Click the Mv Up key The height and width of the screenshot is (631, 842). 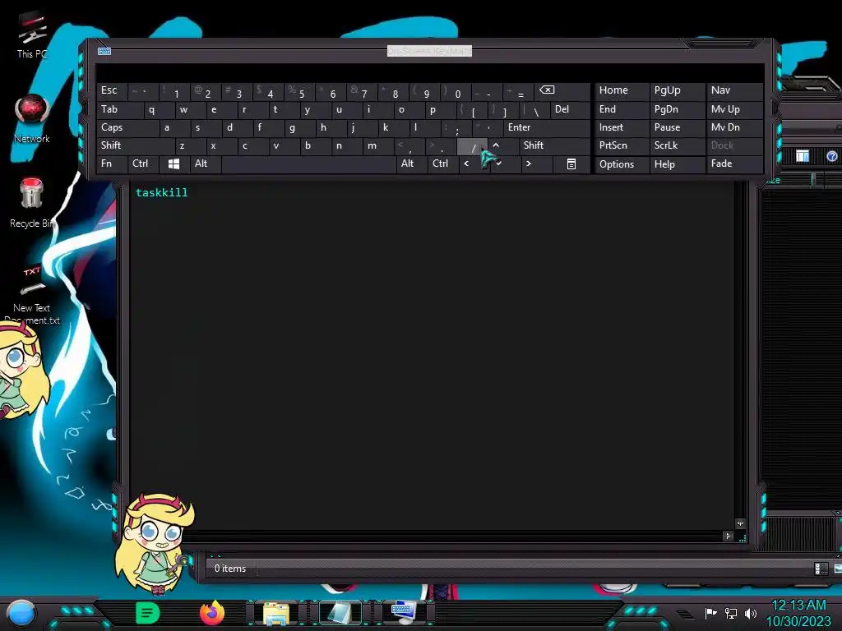(734, 110)
